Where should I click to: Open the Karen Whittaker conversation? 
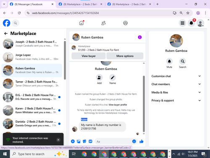(x=31, y=110)
